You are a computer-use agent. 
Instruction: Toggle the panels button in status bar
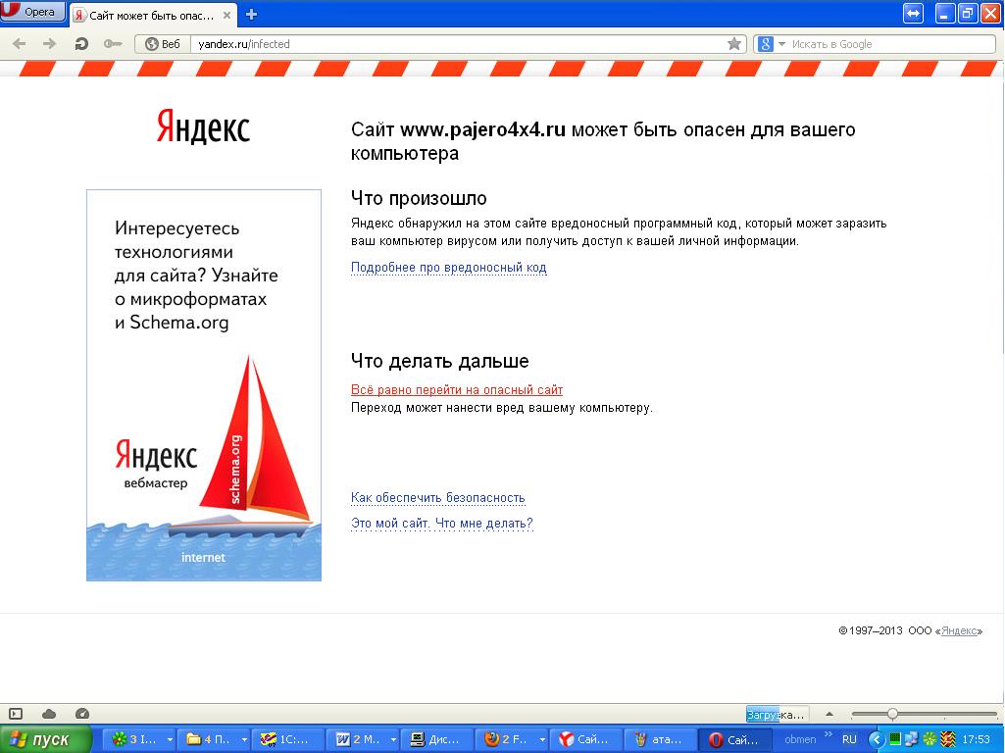coord(16,714)
